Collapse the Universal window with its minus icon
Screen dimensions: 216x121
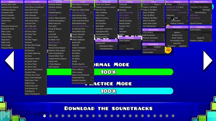click(x=97, y=2)
